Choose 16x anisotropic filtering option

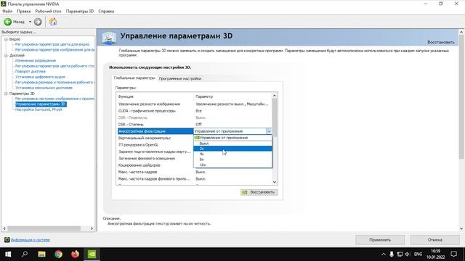(232, 165)
